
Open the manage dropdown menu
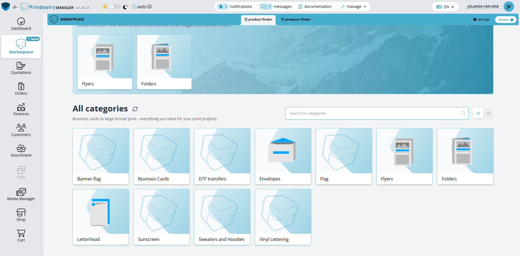click(x=353, y=6)
